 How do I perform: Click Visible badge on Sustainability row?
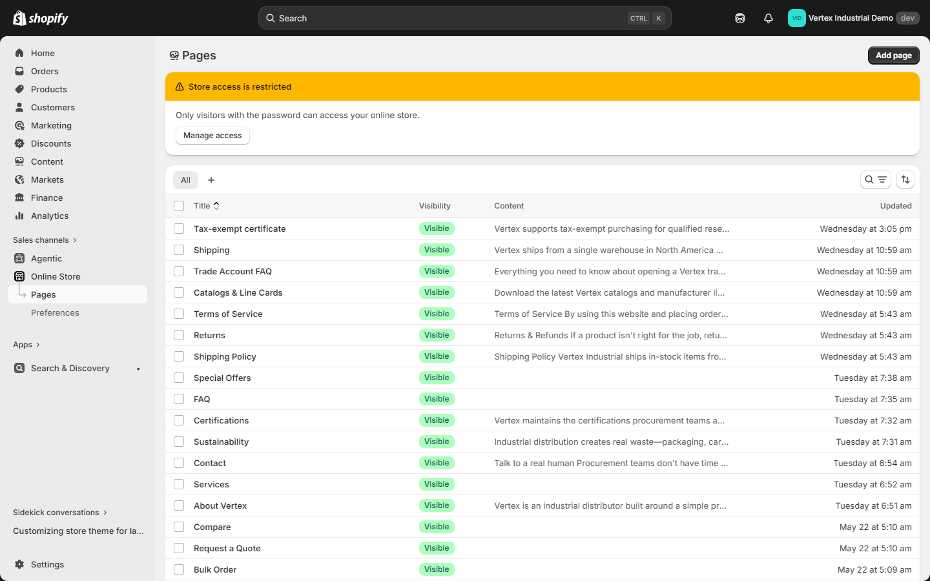[437, 442]
